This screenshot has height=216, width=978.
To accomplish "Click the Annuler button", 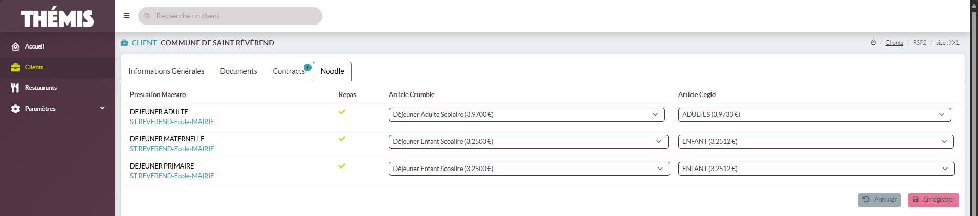I will click(879, 200).
